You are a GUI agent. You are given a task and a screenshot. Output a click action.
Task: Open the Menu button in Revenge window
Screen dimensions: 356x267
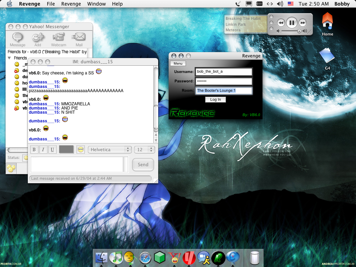click(x=178, y=63)
